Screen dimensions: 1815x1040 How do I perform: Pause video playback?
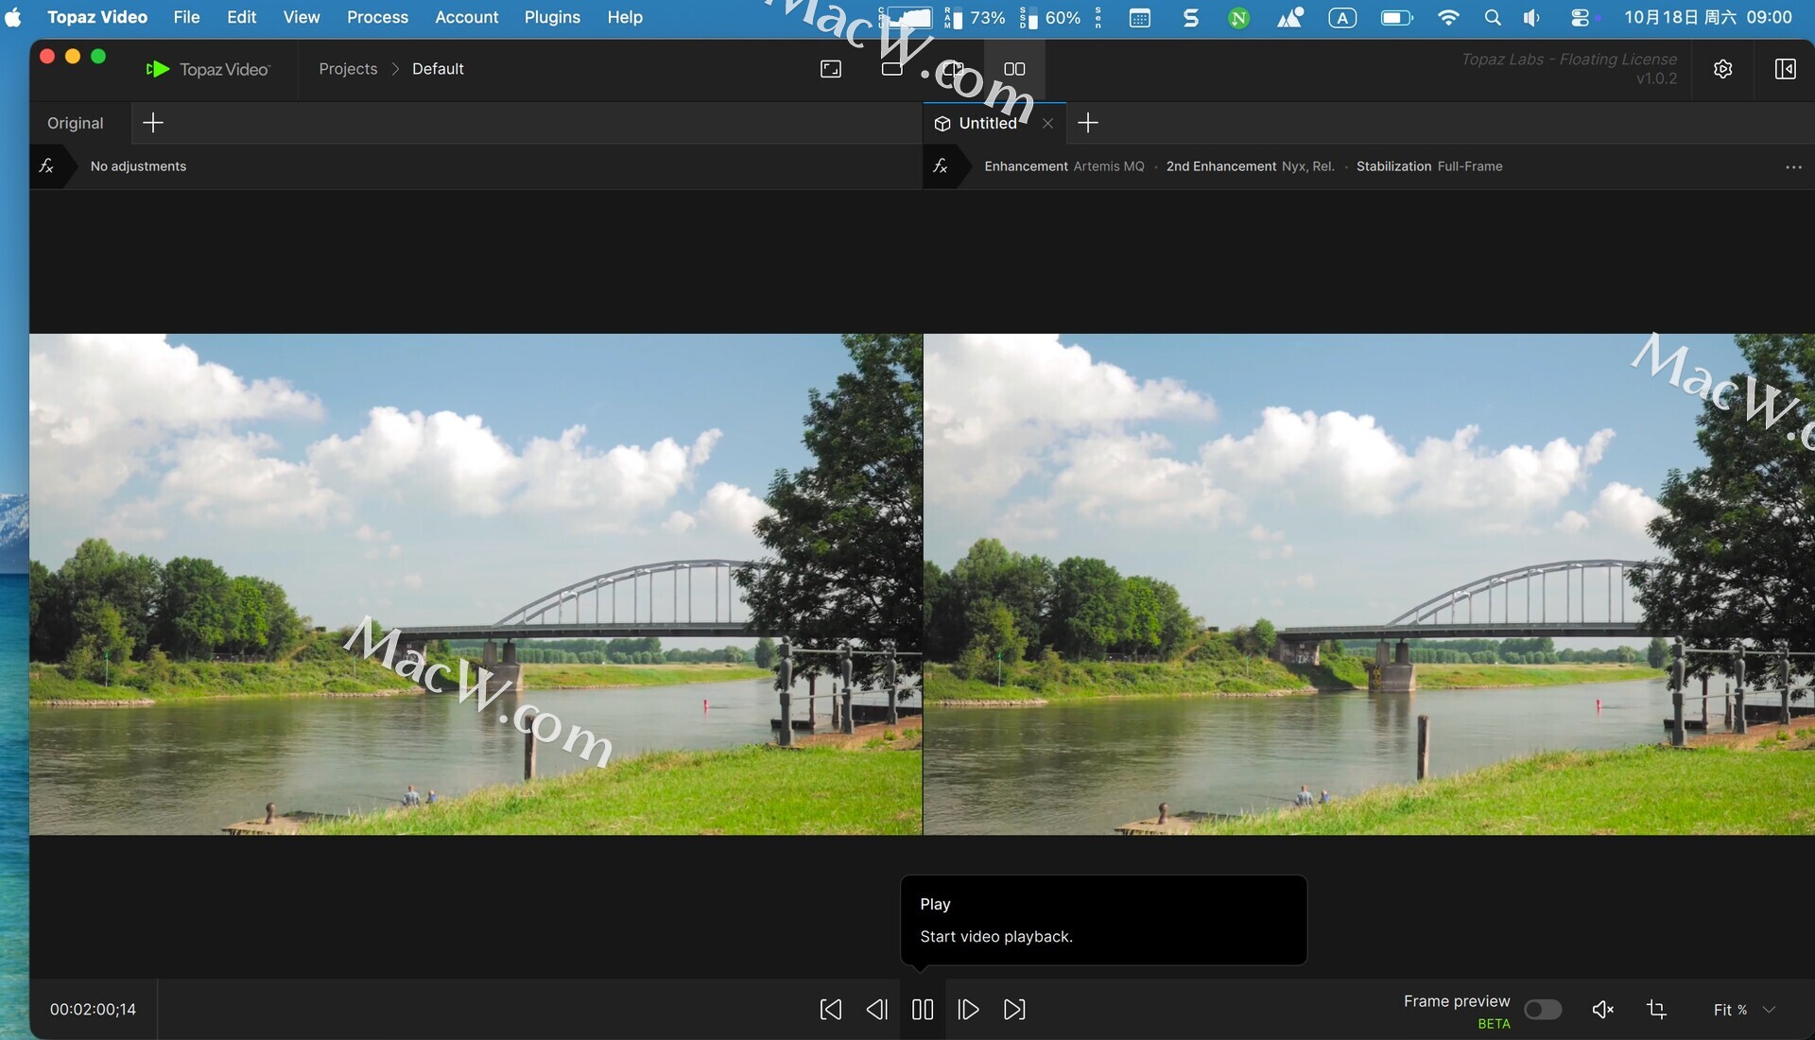923,1010
